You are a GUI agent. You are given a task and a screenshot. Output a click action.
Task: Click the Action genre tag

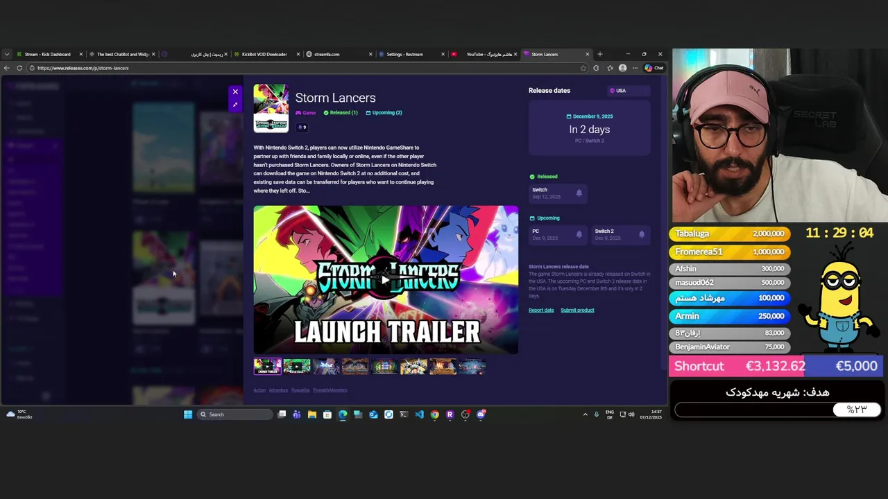coord(259,390)
